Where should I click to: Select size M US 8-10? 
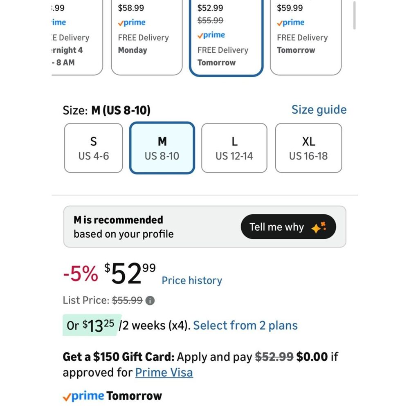(162, 148)
